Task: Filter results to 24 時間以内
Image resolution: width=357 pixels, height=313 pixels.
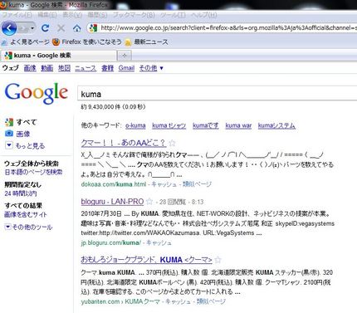Action: click(21, 193)
